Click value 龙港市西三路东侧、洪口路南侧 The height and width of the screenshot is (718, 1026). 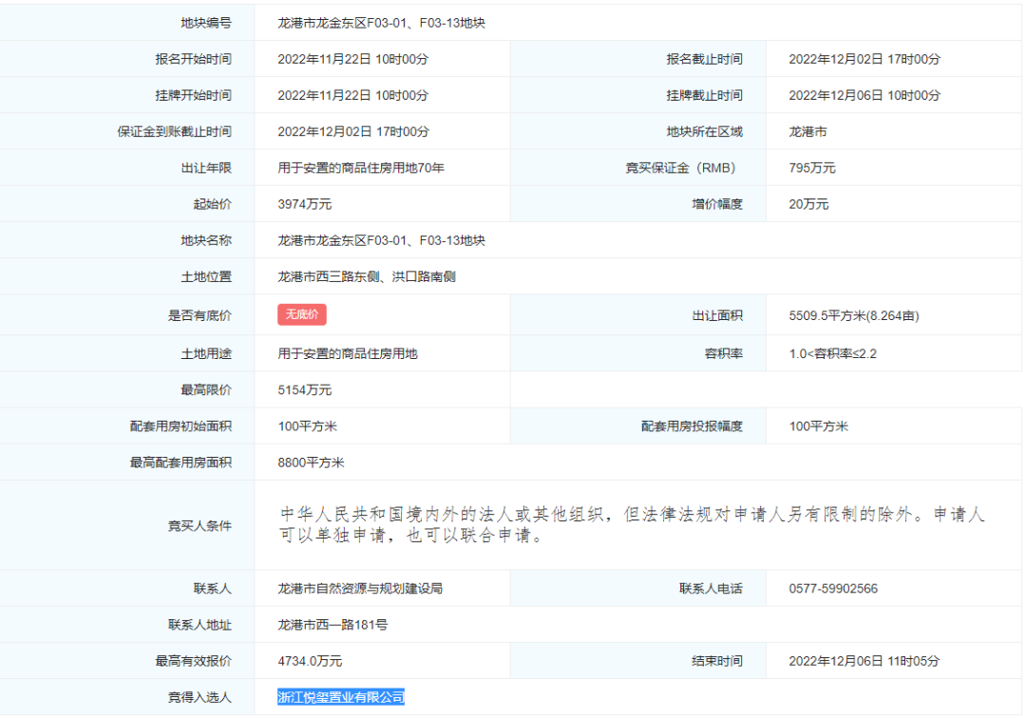point(367,276)
